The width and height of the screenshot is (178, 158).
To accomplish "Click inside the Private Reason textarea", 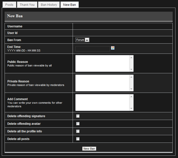I will click(102, 83).
